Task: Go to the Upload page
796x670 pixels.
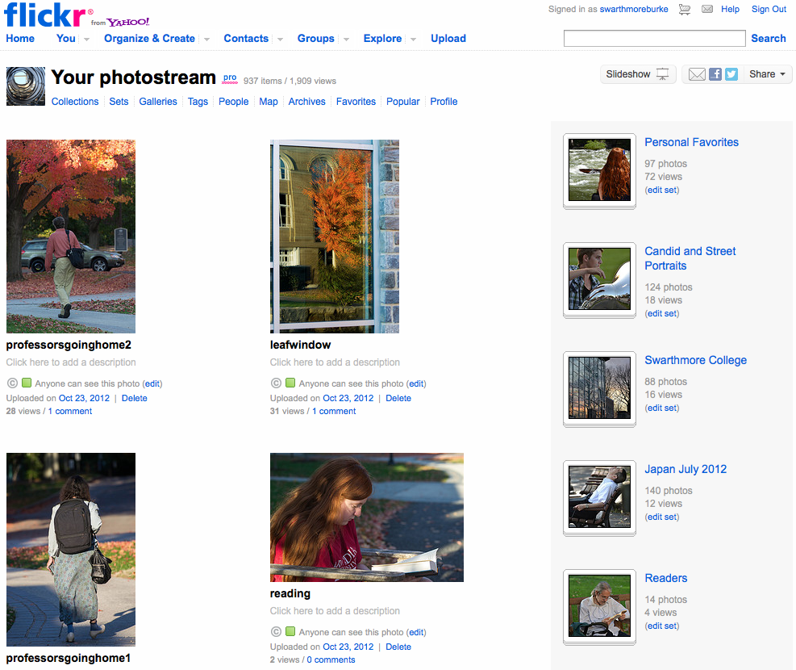Action: click(448, 38)
